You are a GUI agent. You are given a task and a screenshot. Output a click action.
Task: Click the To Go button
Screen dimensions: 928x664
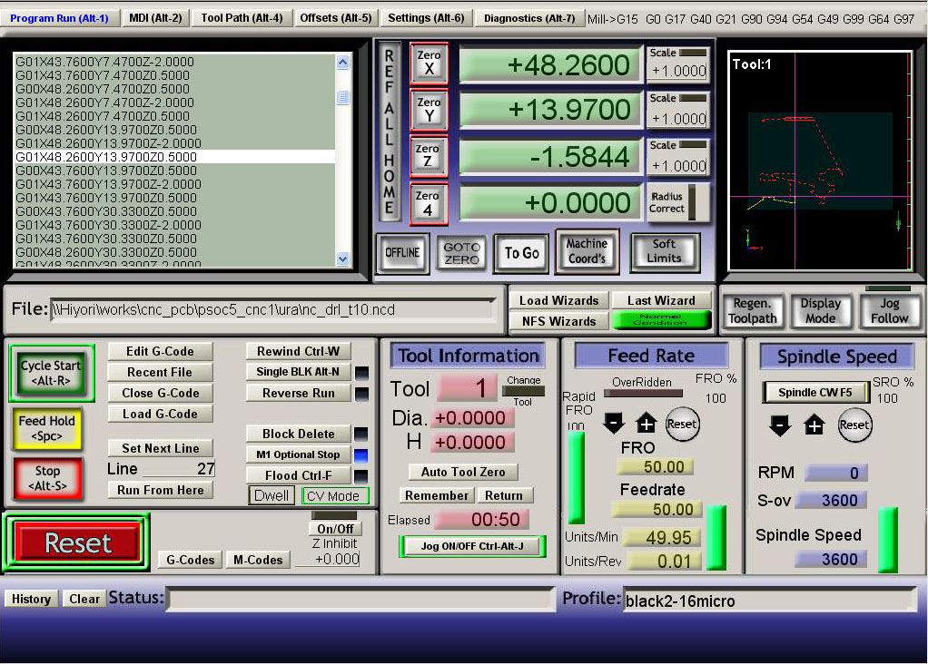click(521, 253)
